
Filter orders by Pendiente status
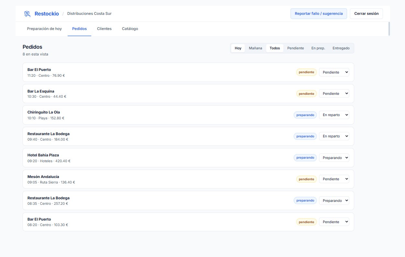295,48
